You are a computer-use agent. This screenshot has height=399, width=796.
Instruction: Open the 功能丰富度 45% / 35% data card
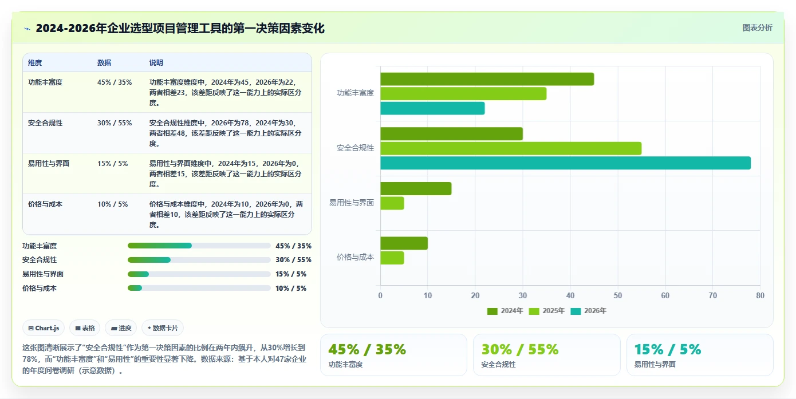[x=394, y=355]
